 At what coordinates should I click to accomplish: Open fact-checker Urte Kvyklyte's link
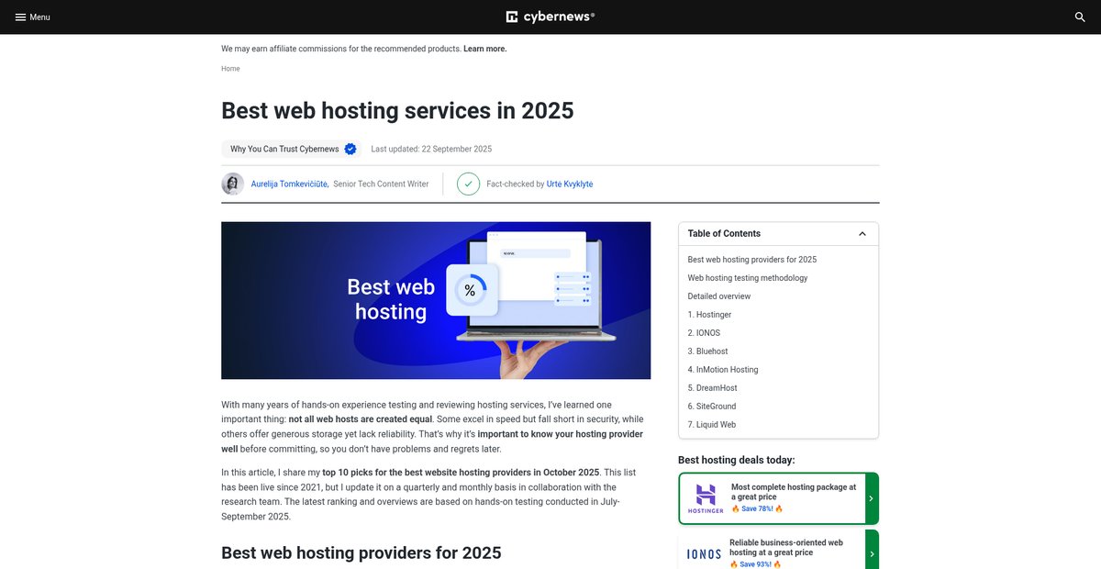pos(570,184)
